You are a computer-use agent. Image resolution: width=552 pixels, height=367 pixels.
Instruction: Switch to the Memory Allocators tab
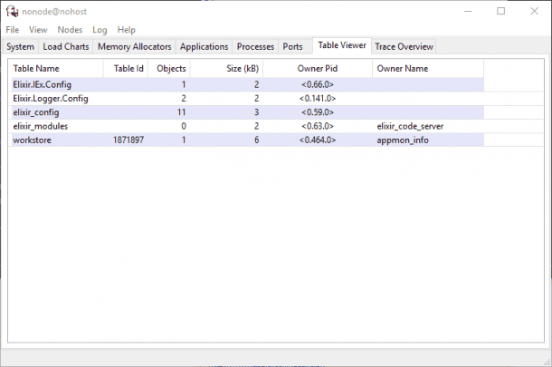135,46
